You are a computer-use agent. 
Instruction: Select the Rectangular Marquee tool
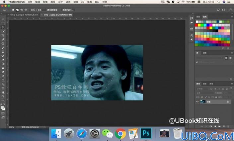point(3,23)
